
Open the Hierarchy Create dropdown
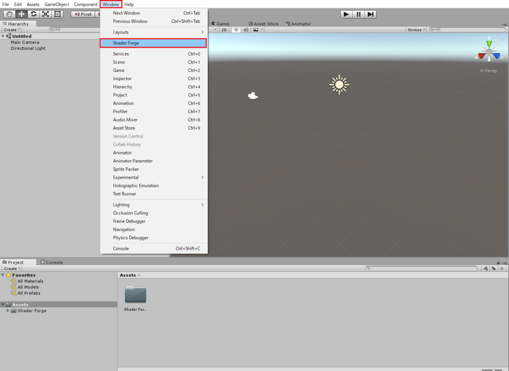[12, 29]
